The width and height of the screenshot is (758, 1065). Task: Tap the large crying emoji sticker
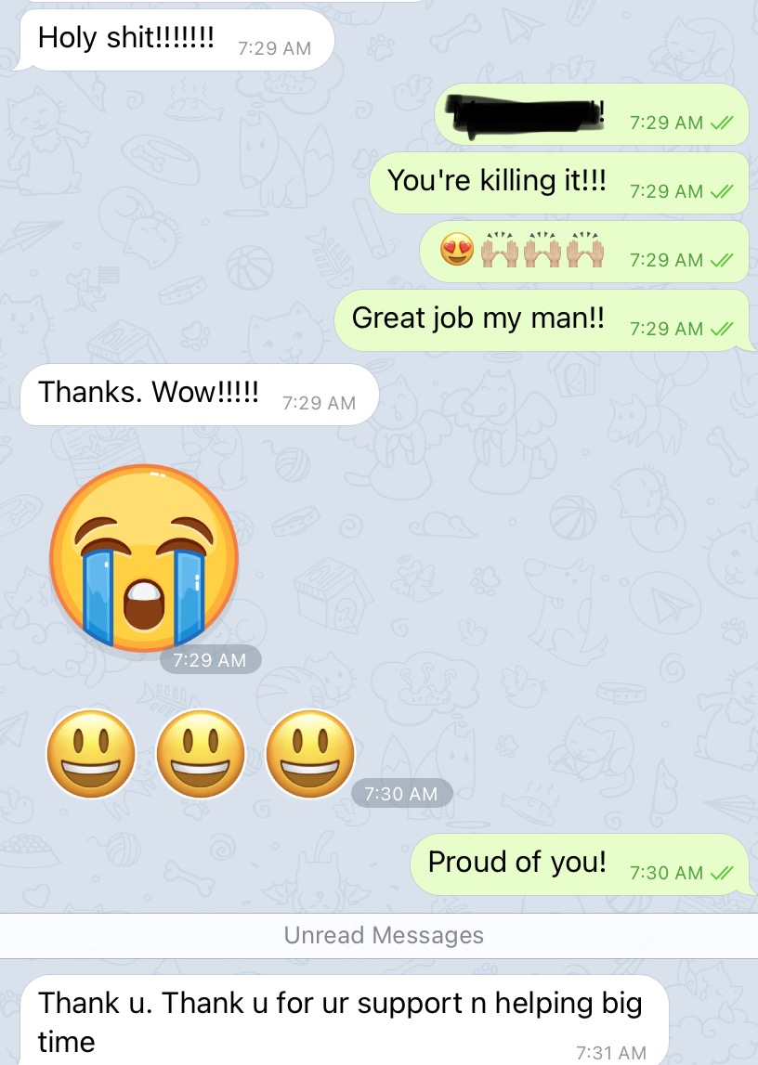coord(144,557)
